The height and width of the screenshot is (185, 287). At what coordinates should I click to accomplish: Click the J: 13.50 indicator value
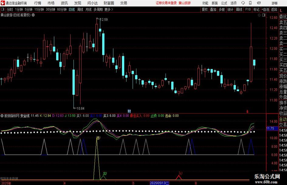click(70, 115)
